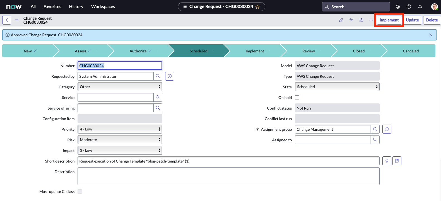Open the help question mark icon
The height and width of the screenshot is (201, 441).
pyautogui.click(x=409, y=7)
